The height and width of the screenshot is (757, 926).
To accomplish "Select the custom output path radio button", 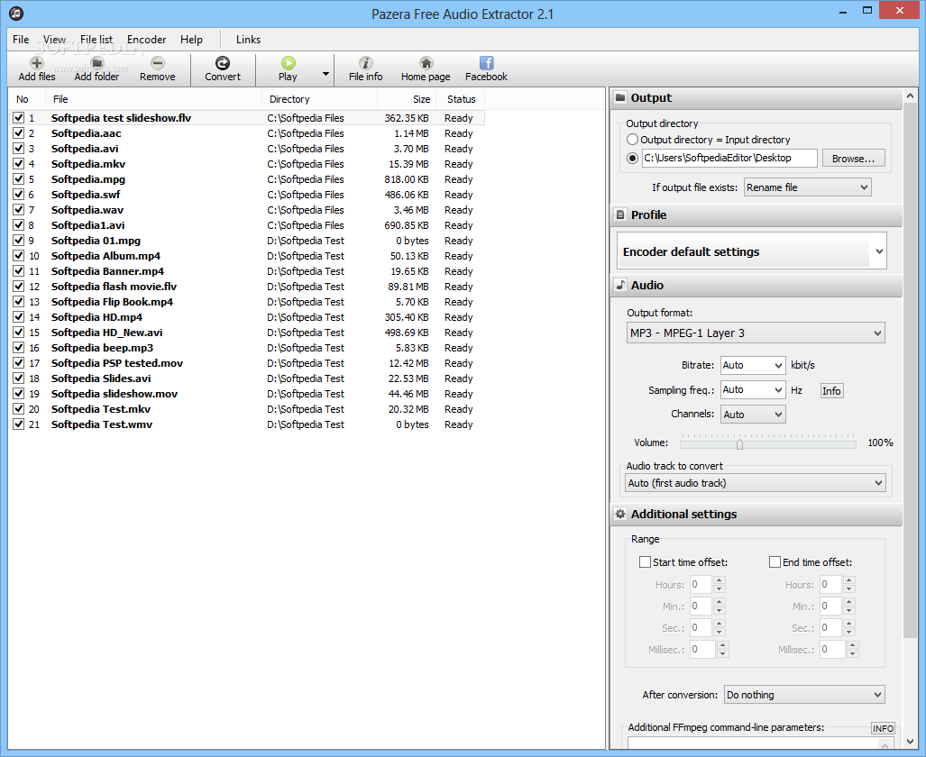I will tap(632, 159).
